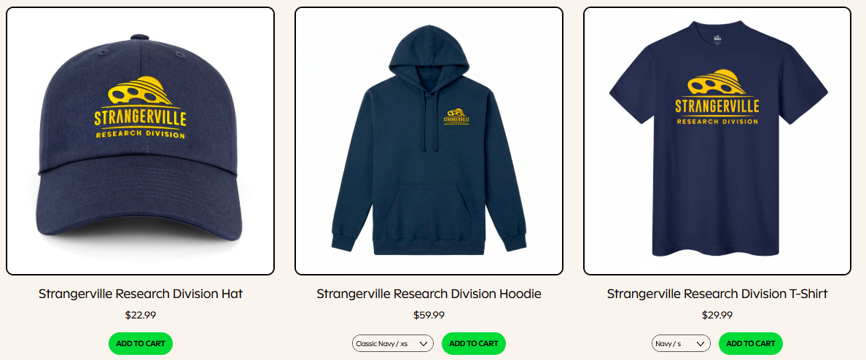The width and height of the screenshot is (866, 360).
Task: Open the Strangerville Research Division Hat title link
Action: pos(140,294)
